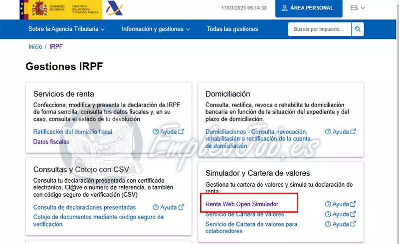This screenshot has width=399, height=244.
Task: Expand Información y gestiones menu
Action: coord(156,29)
